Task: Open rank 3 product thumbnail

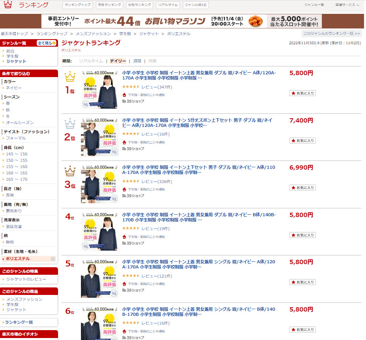Action: [x=99, y=184]
